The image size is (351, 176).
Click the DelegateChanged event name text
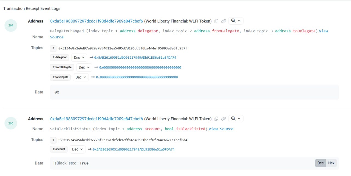pos(67,31)
